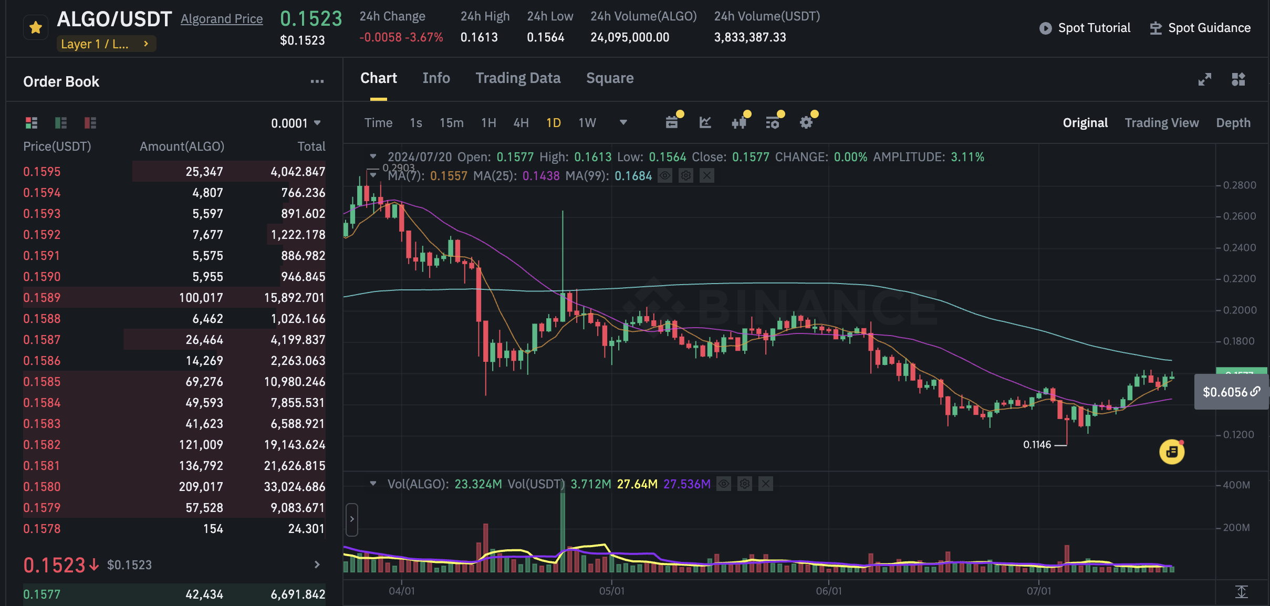
Task: Switch chart to Depth view
Action: 1233,123
